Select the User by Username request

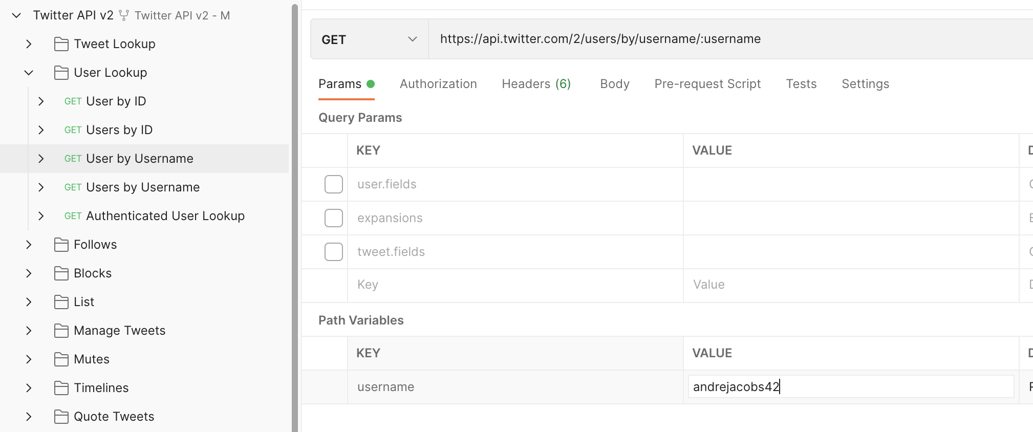coord(140,159)
